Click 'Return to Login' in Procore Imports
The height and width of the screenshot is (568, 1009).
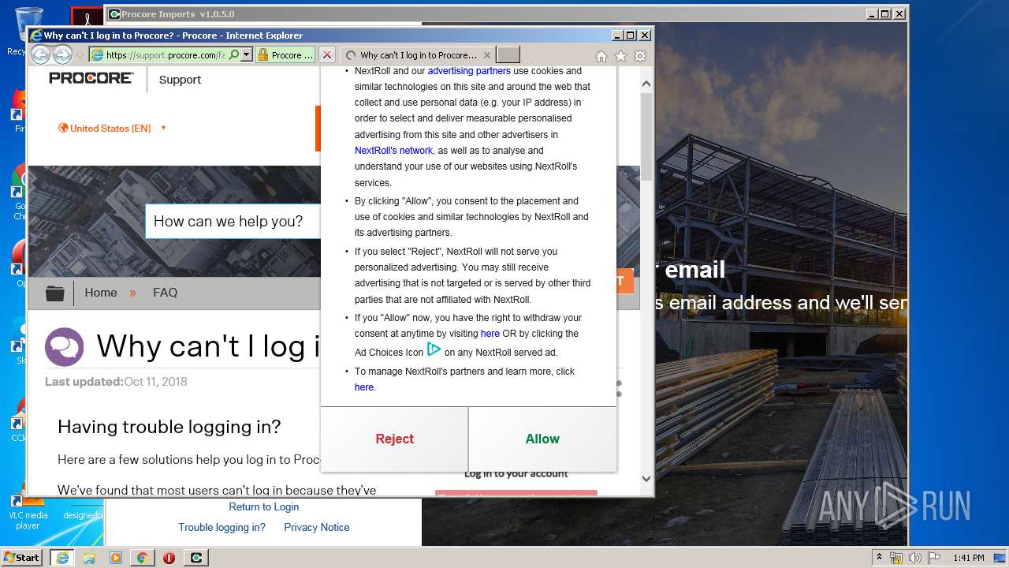pos(264,507)
